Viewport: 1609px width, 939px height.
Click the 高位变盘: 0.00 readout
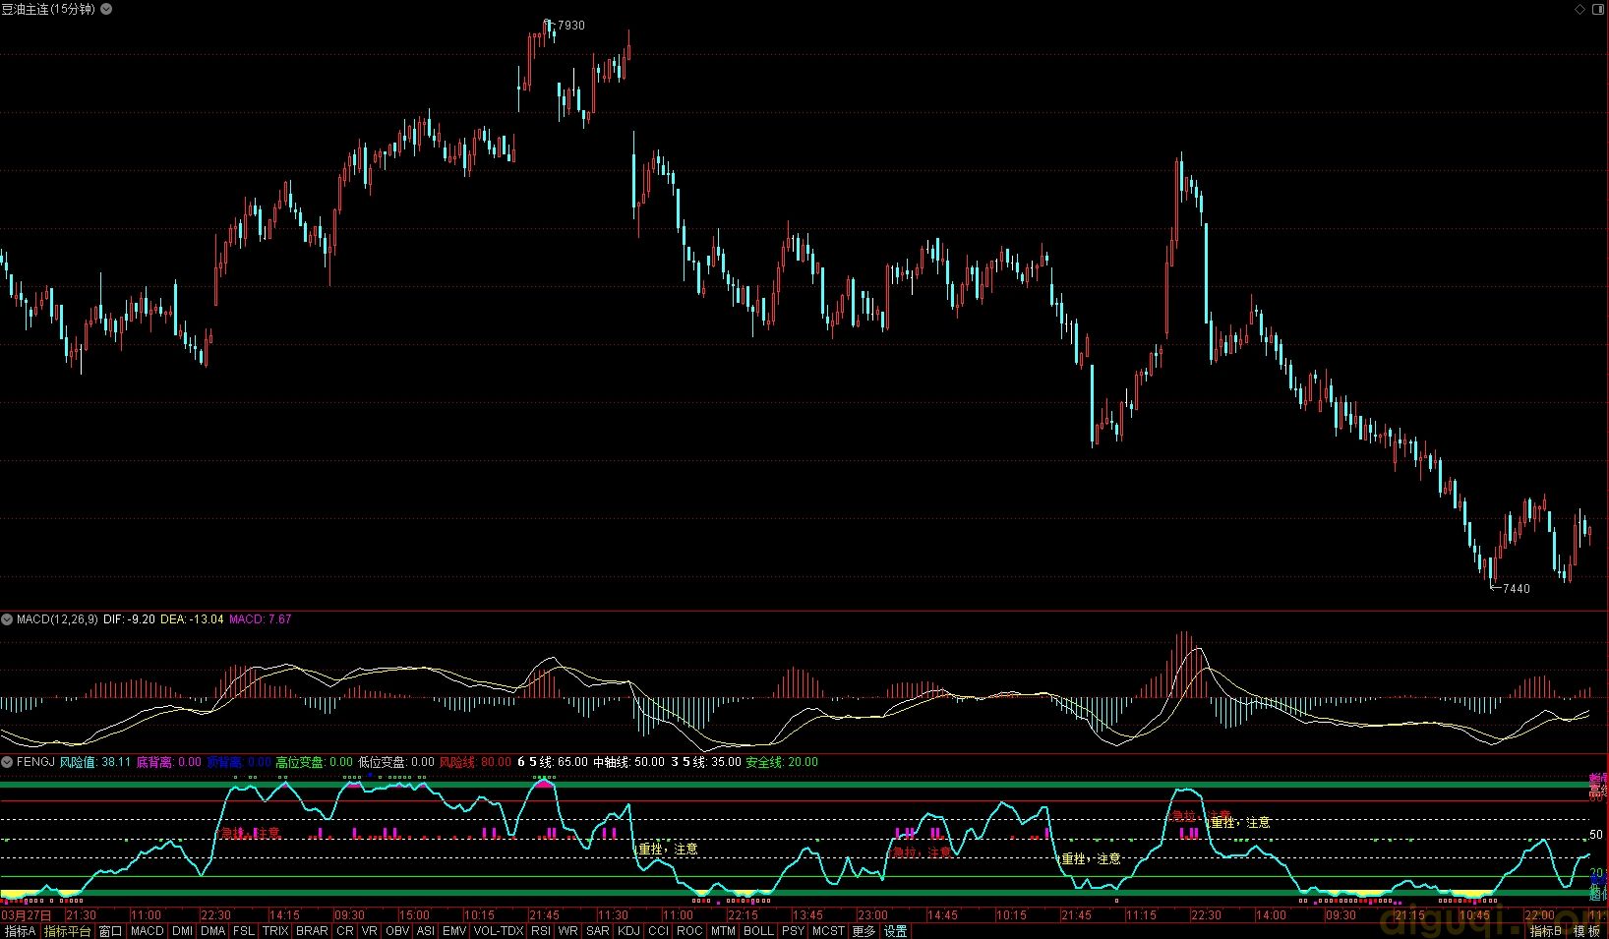click(314, 762)
